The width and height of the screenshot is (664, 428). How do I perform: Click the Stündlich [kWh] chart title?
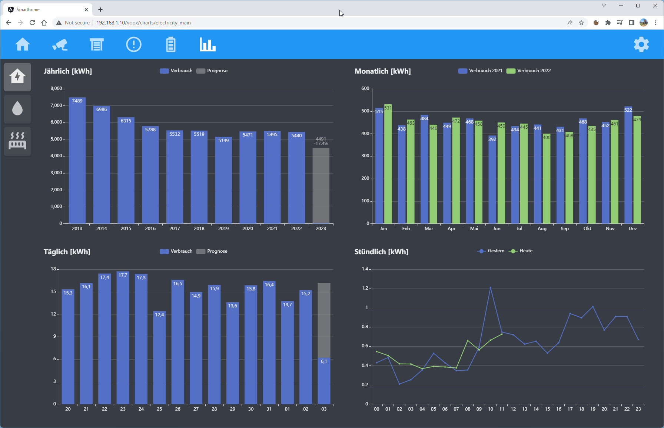[381, 252]
